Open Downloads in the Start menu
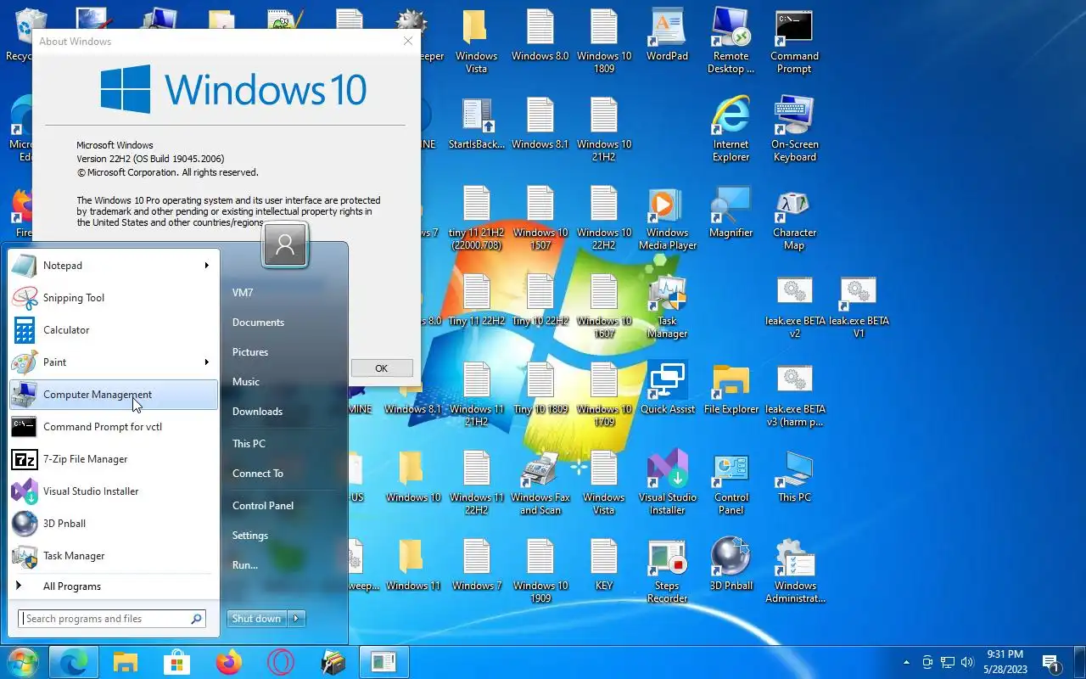Image resolution: width=1086 pixels, height=679 pixels. pyautogui.click(x=257, y=412)
